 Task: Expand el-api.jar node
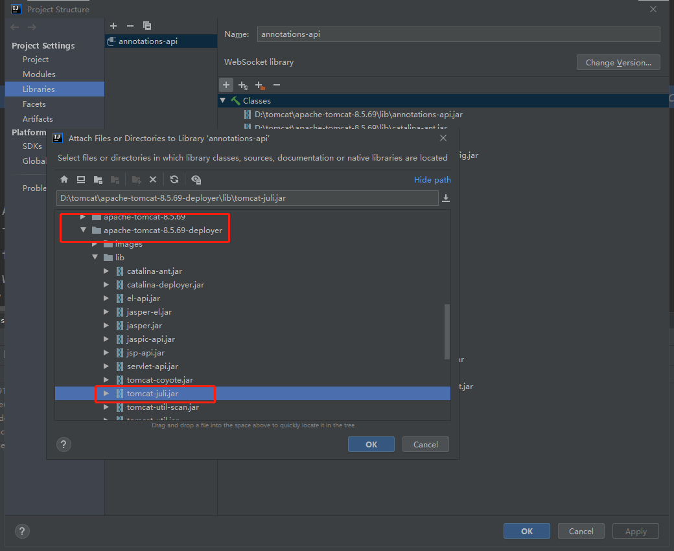(x=106, y=298)
